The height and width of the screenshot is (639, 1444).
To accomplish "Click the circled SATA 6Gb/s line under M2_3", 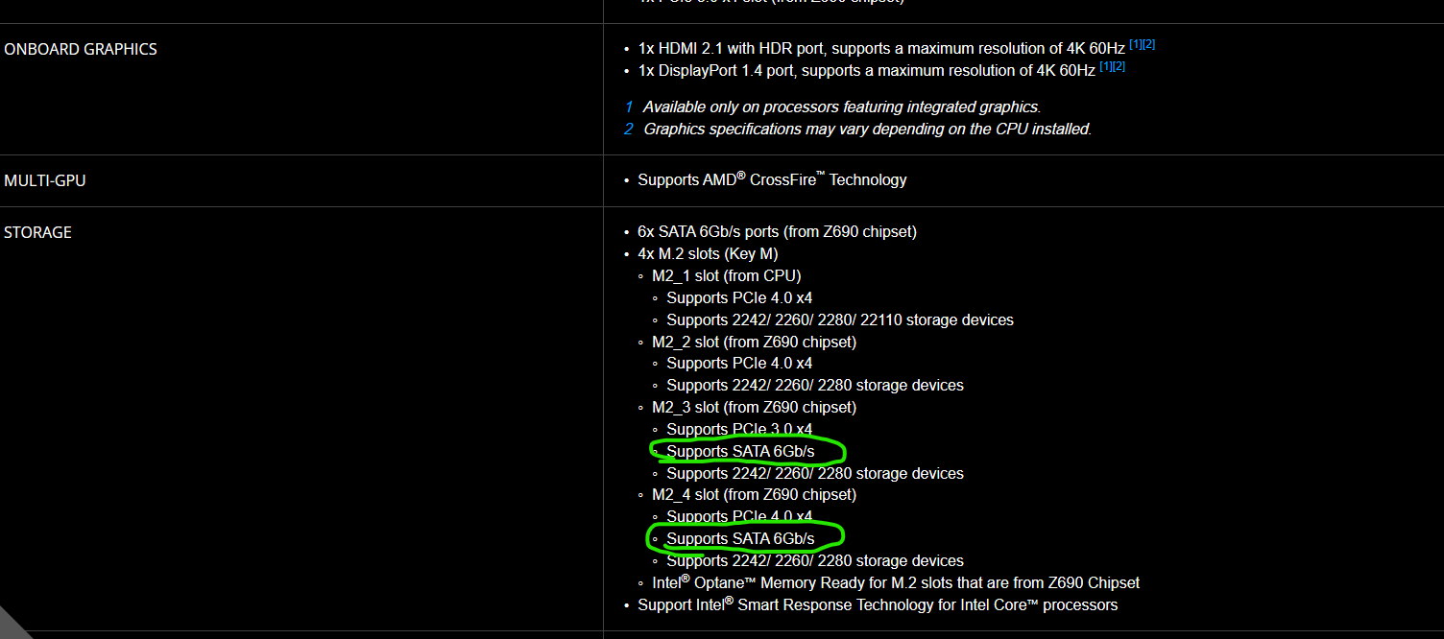I will click(740, 452).
